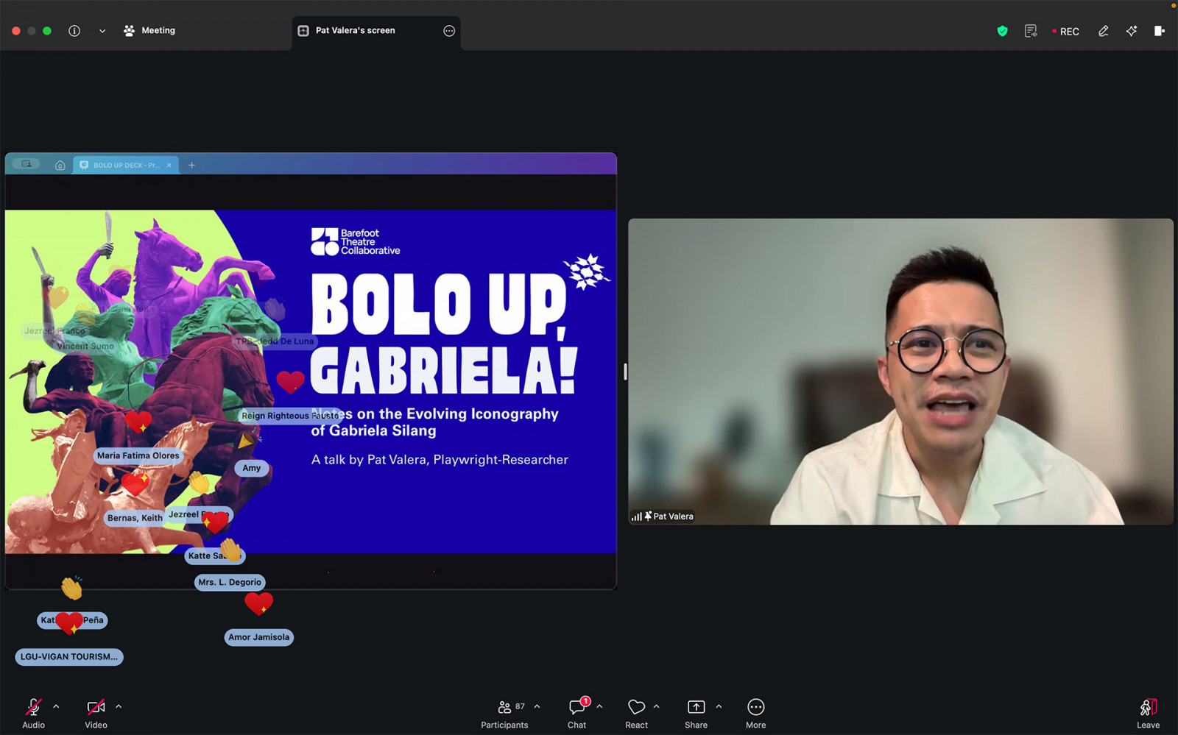1178x735 pixels.
Task: Expand React options caret
Action: pos(656,707)
